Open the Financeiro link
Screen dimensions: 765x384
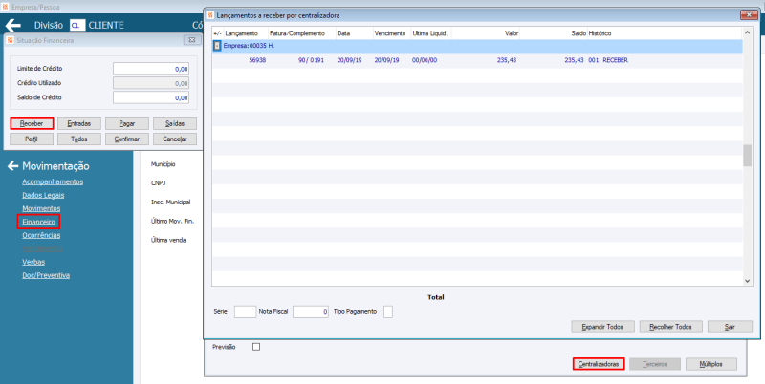coord(38,222)
